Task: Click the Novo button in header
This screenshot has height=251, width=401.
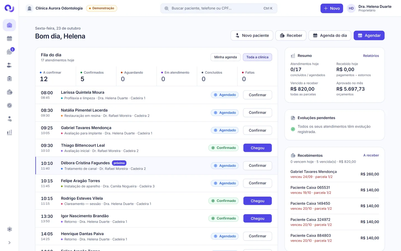Action: pos(332,8)
